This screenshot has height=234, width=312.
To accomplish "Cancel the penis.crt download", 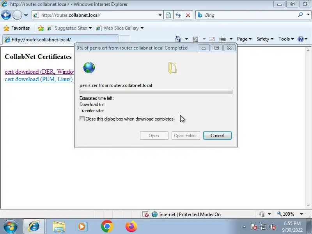I will (x=217, y=136).
